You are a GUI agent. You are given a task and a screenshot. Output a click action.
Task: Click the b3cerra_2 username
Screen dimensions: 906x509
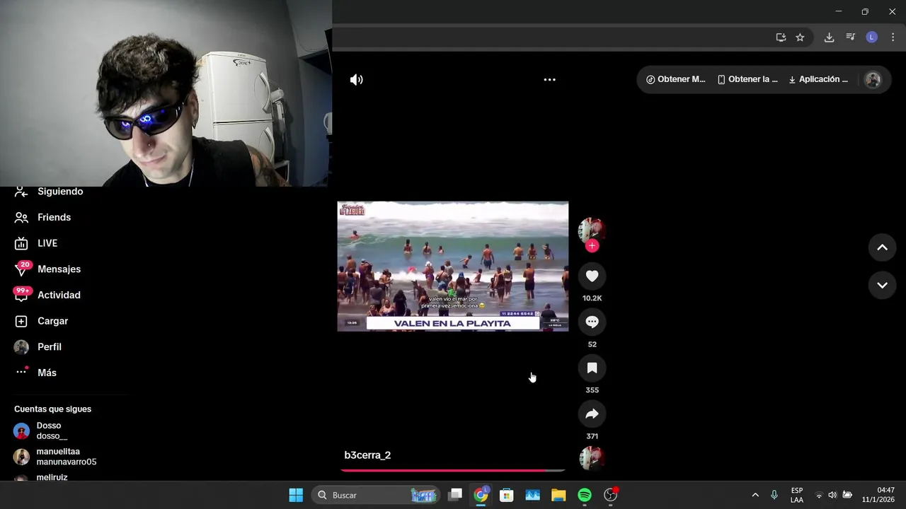click(x=367, y=455)
